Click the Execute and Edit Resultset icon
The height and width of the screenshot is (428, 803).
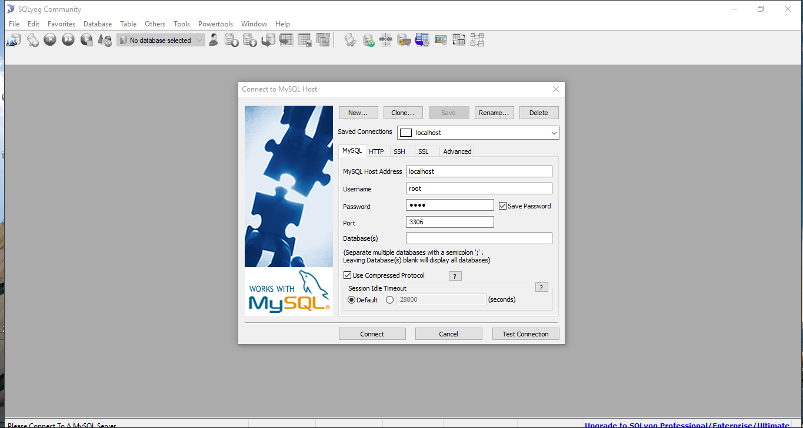point(86,40)
